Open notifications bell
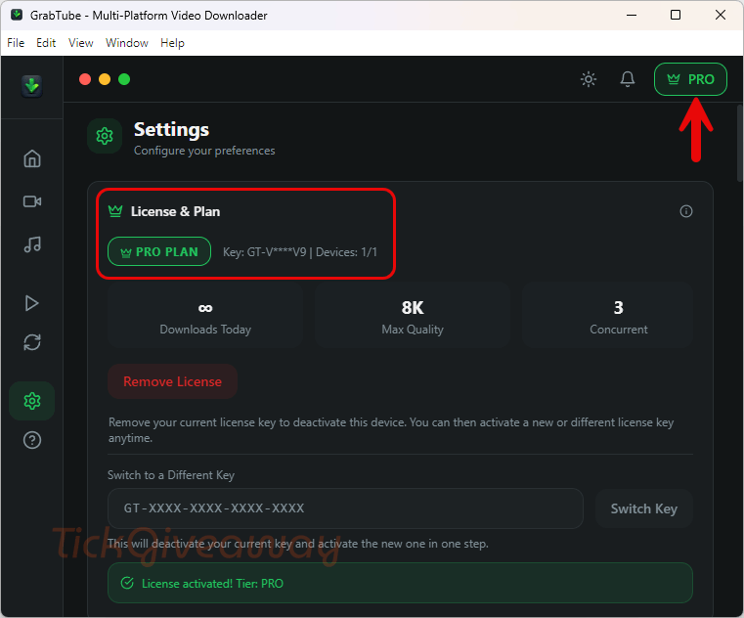 pos(628,79)
